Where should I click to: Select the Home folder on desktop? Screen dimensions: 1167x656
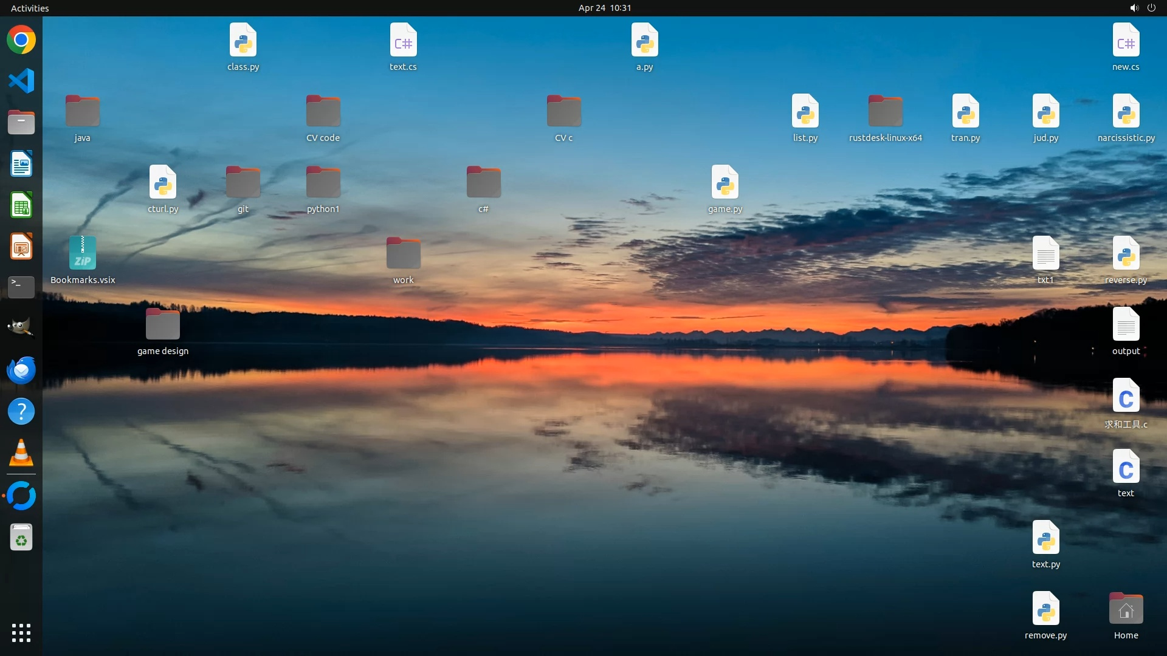point(1126,609)
